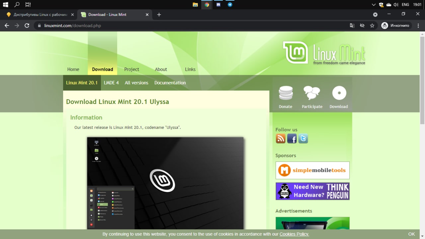Click the 'Information' section heading

86,118
